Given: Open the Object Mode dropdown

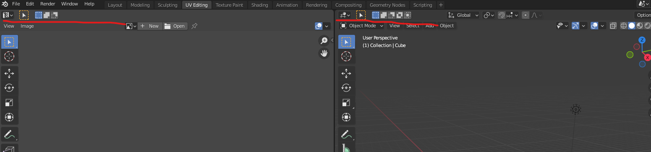Looking at the screenshot, I should click(362, 26).
